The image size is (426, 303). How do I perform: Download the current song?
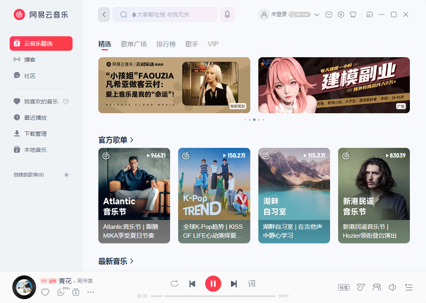(x=76, y=293)
